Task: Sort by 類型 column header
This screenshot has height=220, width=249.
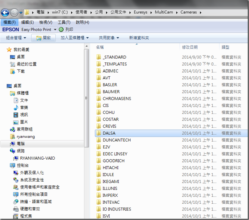Action: pyautogui.click(x=225, y=47)
